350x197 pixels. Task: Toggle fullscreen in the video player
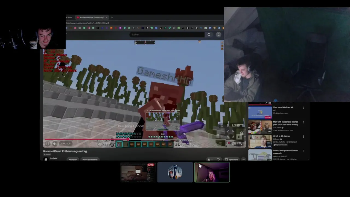(x=241, y=143)
